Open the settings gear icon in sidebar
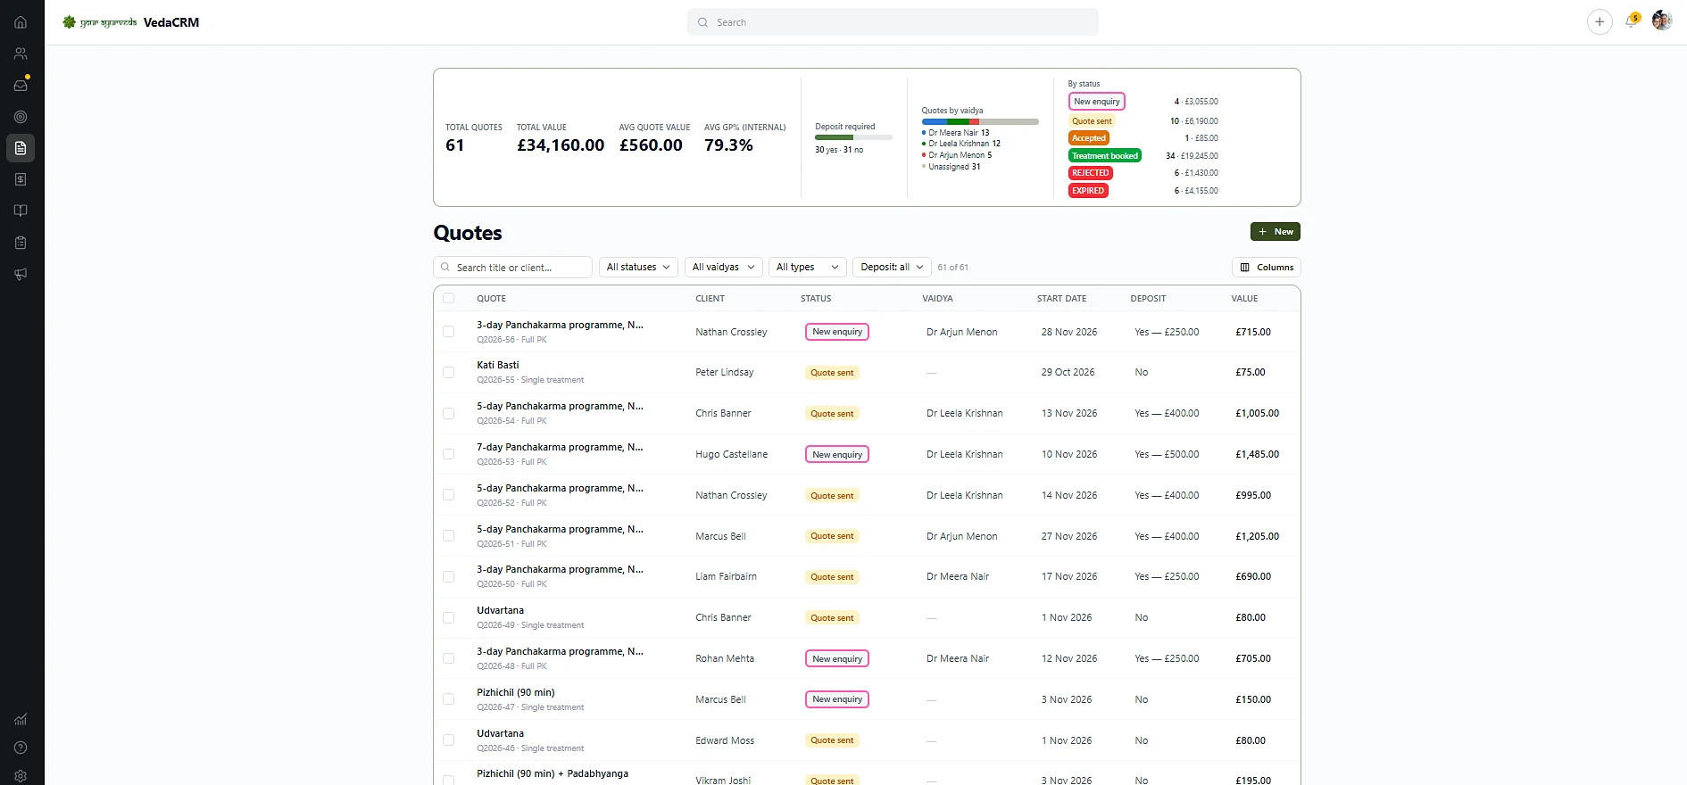Screen dimensions: 1687x785 21,776
